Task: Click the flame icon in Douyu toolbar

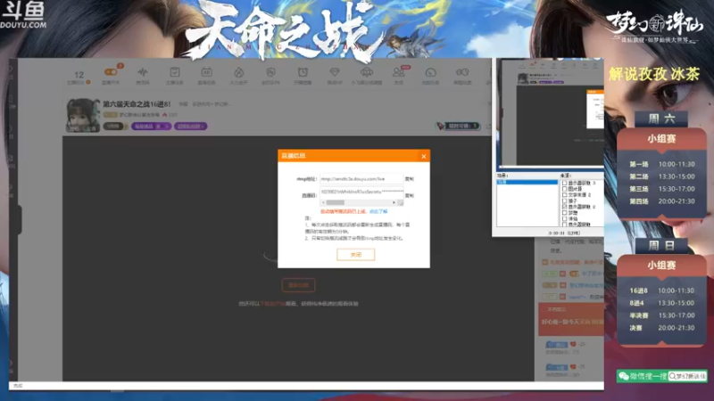Action: click(x=238, y=72)
